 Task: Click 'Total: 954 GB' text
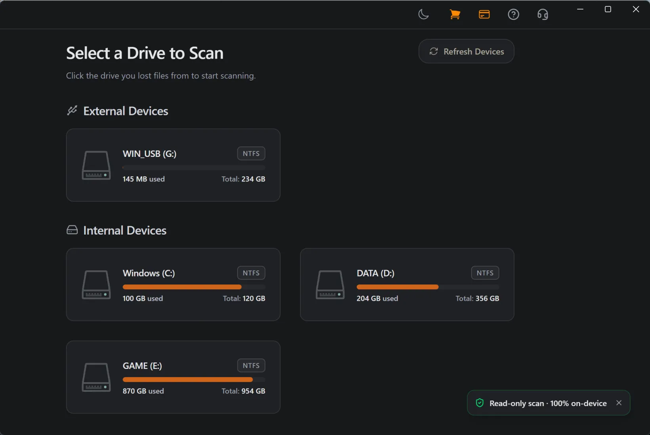tap(243, 391)
